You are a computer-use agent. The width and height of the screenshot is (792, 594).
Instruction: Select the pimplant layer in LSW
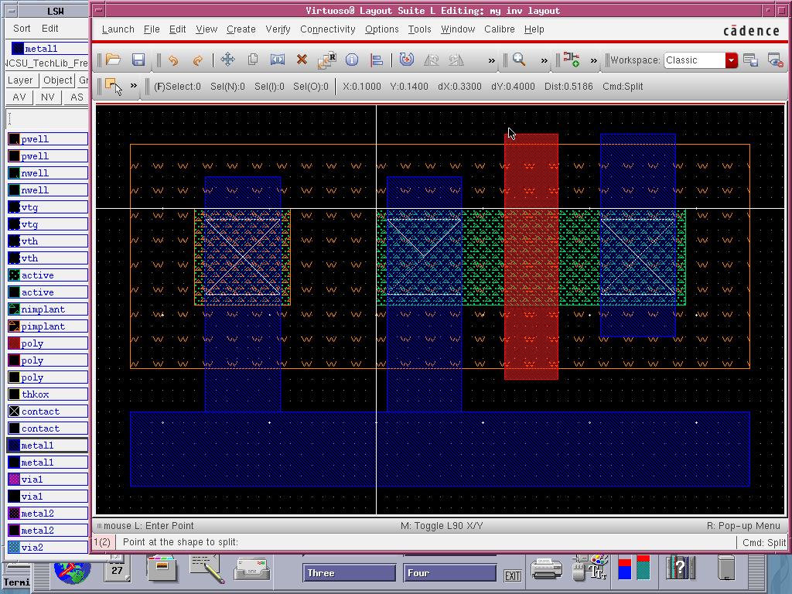pyautogui.click(x=48, y=326)
